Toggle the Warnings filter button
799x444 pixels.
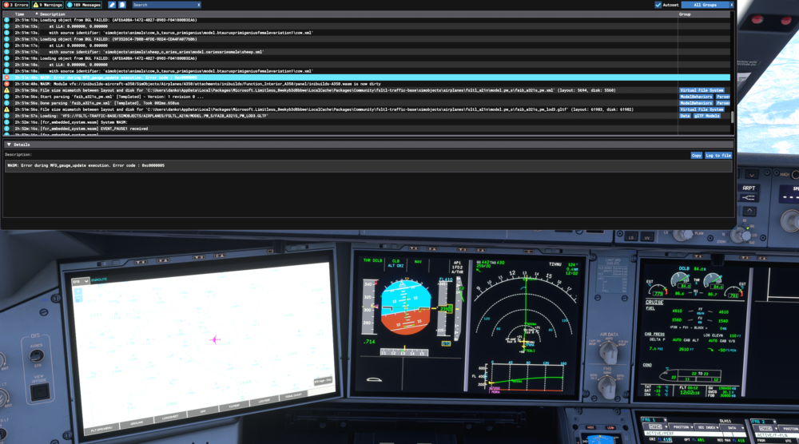tap(50, 5)
